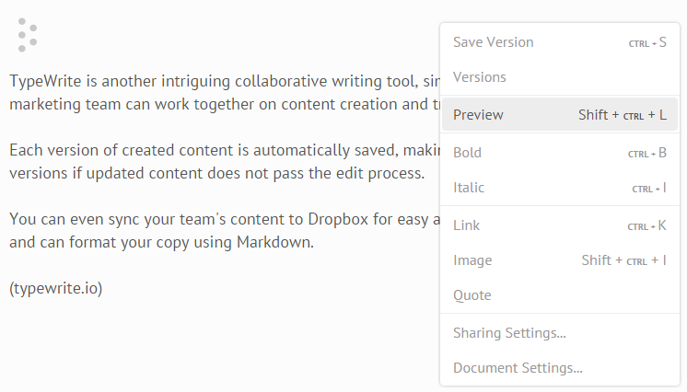The width and height of the screenshot is (687, 392).
Task: Click the Ctrl+B shortcut hint
Action: tap(647, 153)
